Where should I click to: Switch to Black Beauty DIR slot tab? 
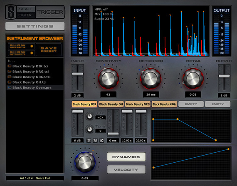click(x=84, y=104)
